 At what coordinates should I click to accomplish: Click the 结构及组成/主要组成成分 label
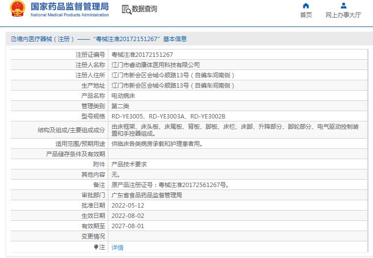(x=72, y=130)
